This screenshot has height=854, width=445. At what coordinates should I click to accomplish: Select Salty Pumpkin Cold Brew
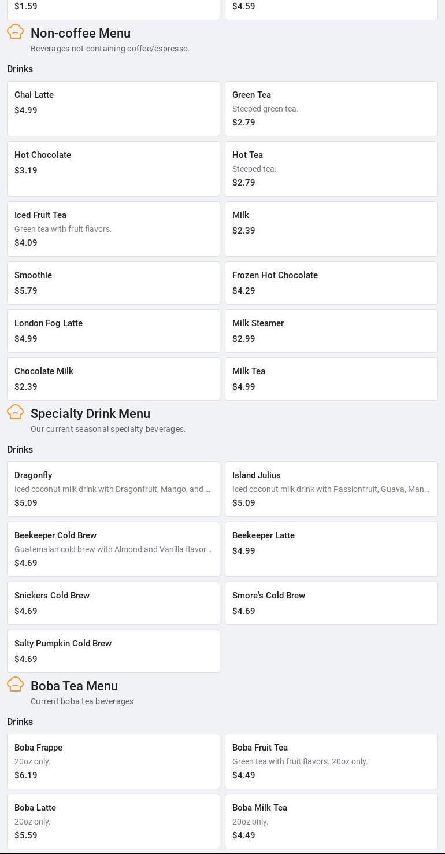coord(113,651)
